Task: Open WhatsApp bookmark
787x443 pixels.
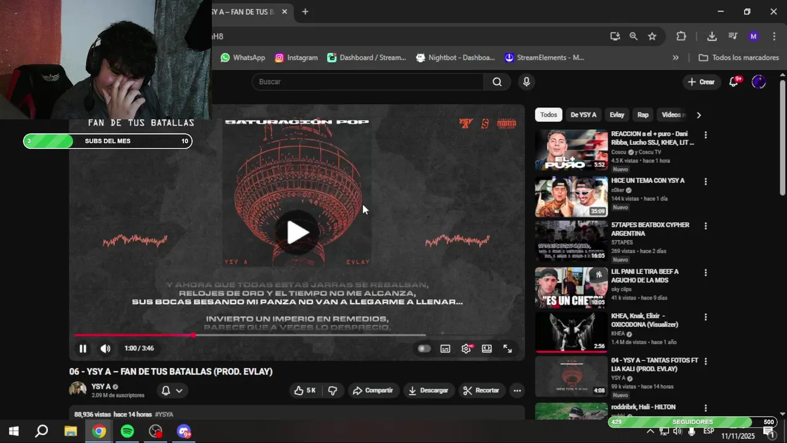Action: [x=243, y=58]
